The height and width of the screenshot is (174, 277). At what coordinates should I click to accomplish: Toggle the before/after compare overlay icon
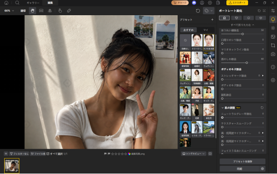(x=206, y=11)
